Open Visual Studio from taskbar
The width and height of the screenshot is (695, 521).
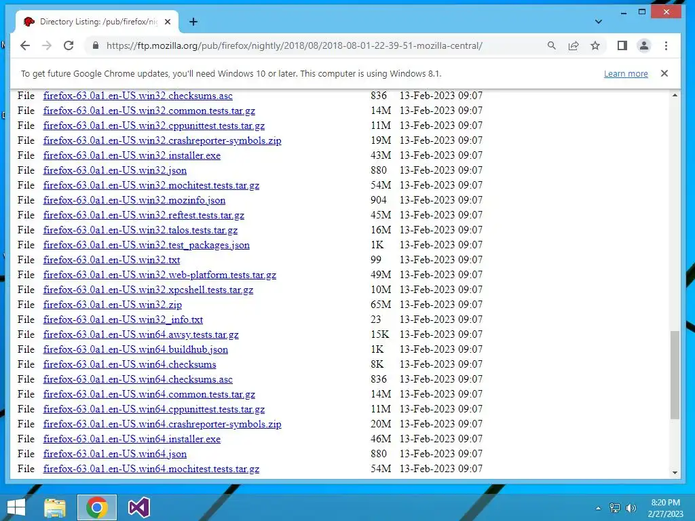tap(138, 507)
